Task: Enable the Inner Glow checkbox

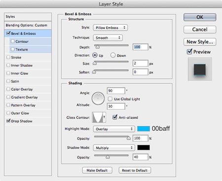Action: [x=8, y=73]
